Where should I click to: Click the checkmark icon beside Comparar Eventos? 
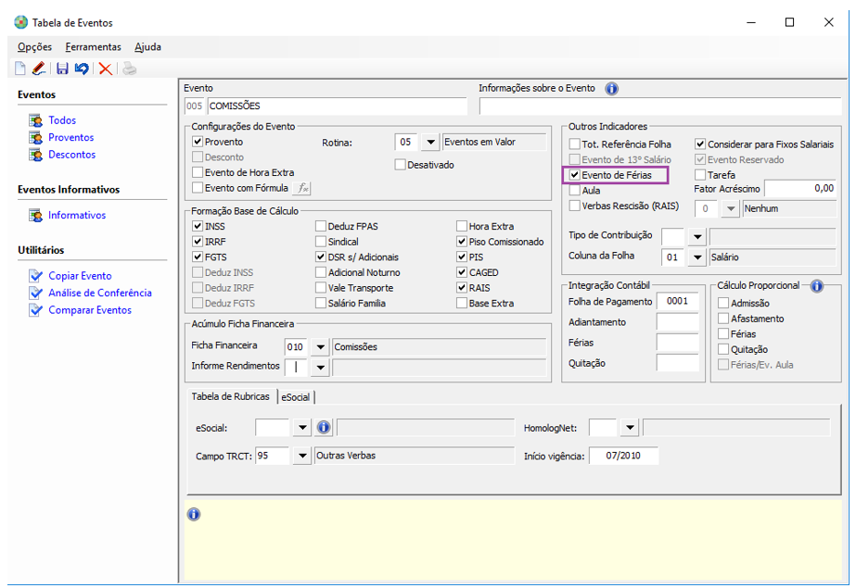[36, 310]
